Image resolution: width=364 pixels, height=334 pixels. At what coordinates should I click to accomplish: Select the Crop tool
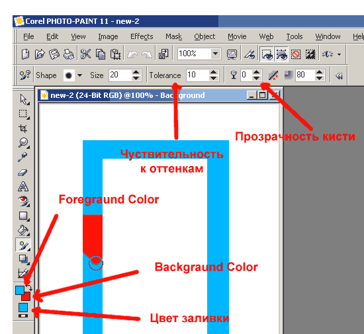23,128
